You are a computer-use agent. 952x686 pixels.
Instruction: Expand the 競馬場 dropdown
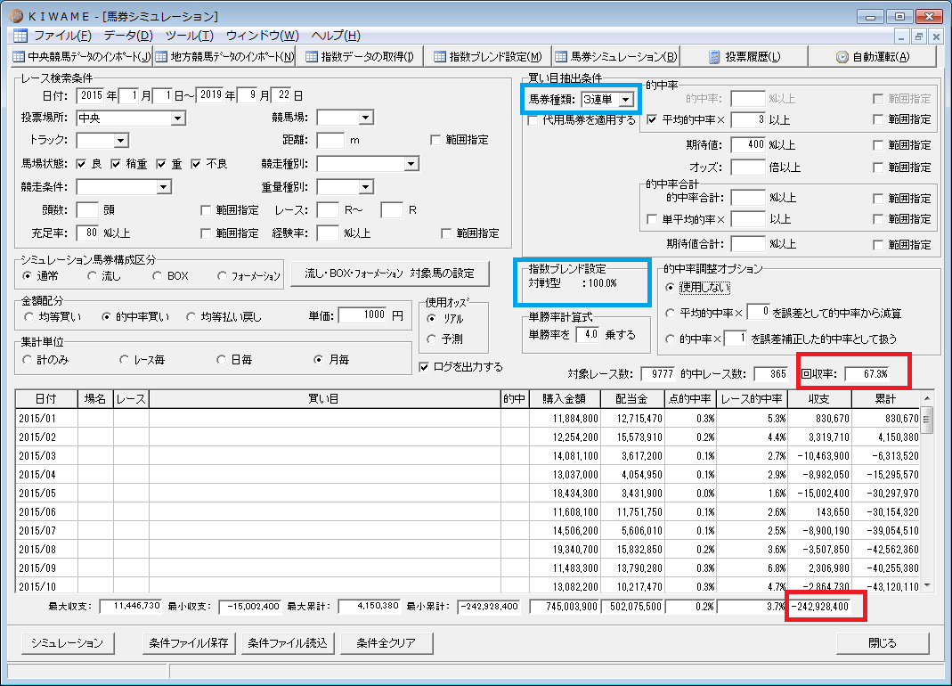click(x=365, y=118)
